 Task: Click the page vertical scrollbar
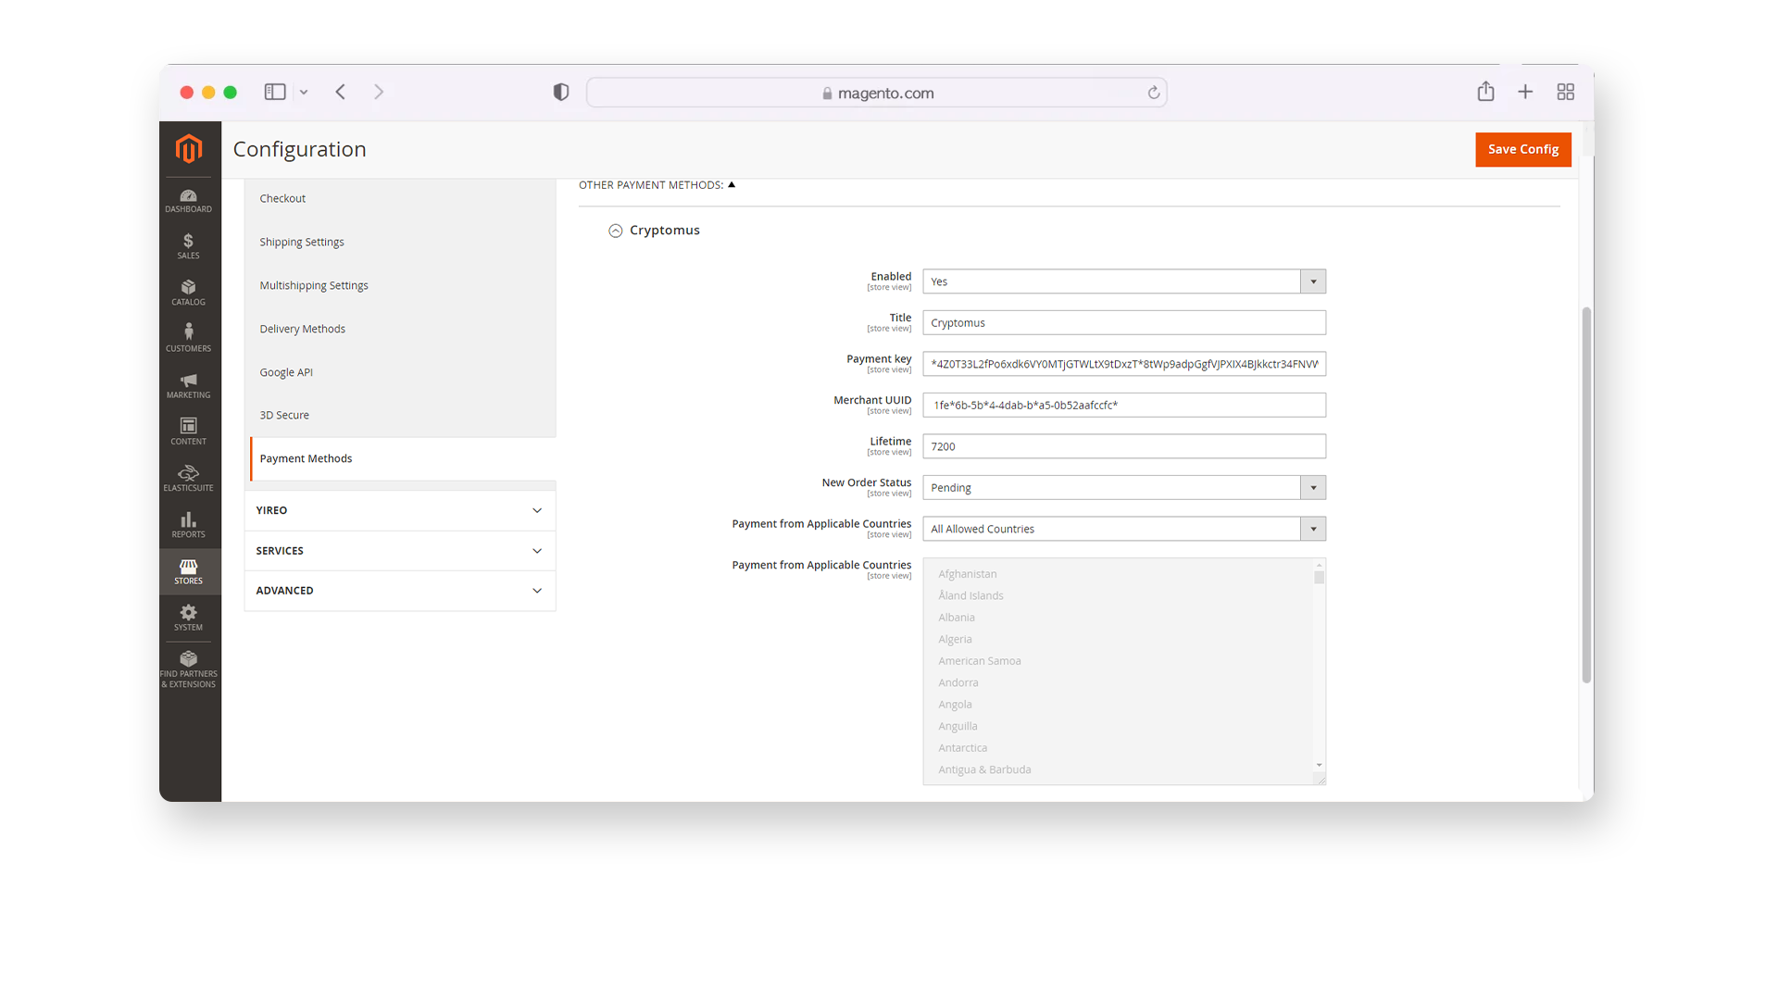click(1586, 495)
